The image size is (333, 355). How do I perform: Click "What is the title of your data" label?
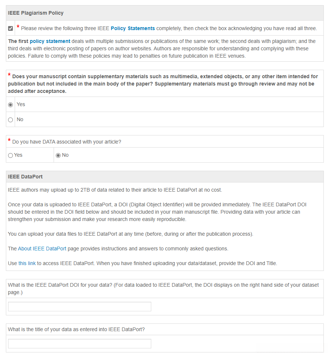(76, 329)
